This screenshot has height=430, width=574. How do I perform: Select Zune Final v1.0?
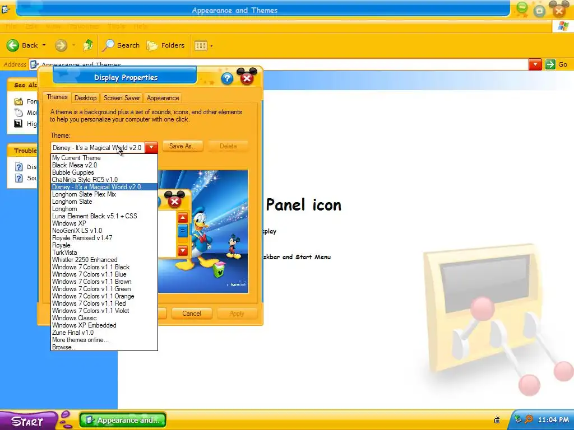tap(104, 333)
